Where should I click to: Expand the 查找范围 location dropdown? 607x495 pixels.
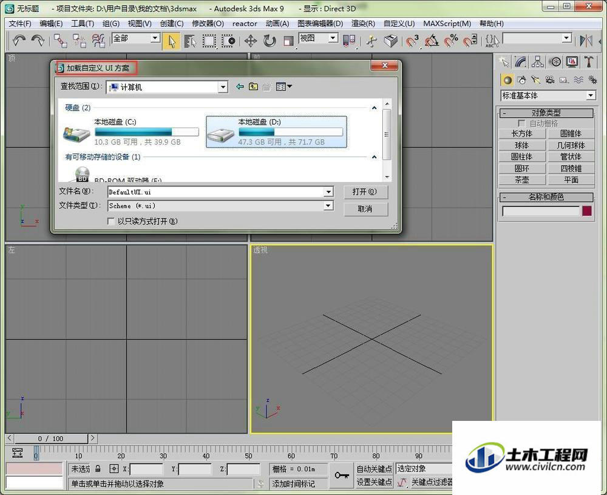pos(223,87)
